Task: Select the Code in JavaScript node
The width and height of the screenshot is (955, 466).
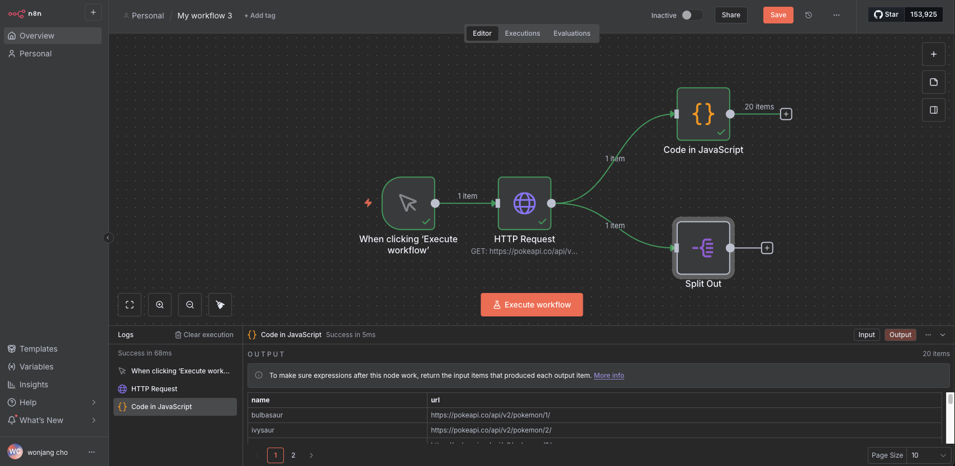Action: [704, 114]
